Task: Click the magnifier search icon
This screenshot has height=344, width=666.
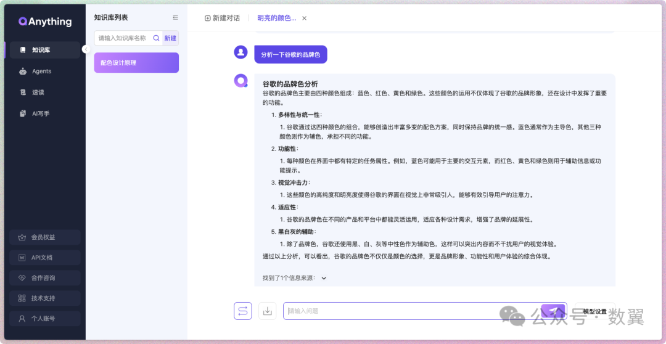Action: [x=156, y=38]
